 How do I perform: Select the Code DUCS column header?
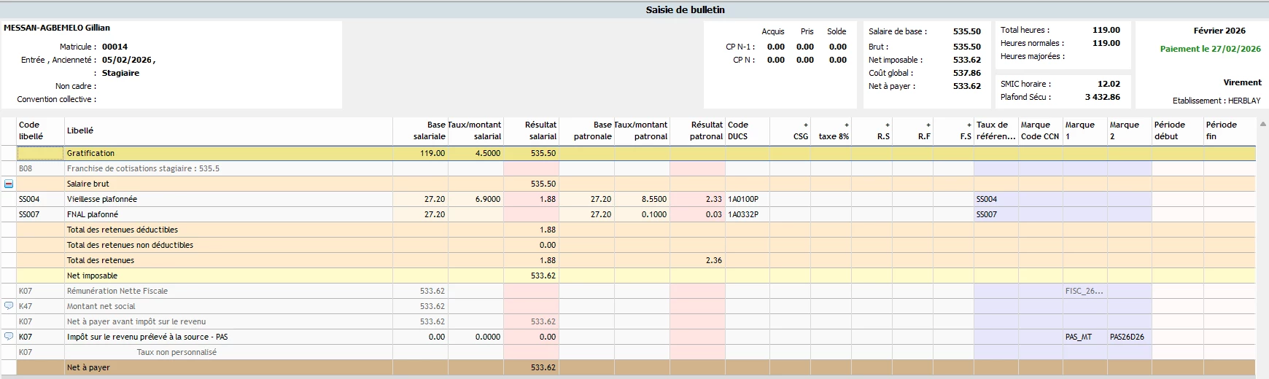[748, 131]
